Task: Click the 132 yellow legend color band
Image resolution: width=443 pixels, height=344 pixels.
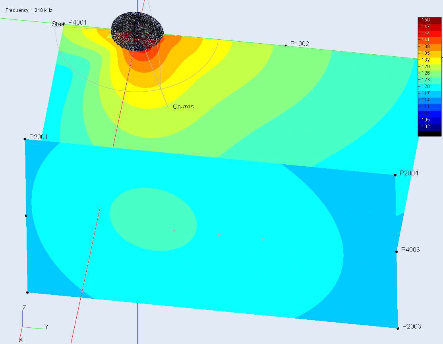Action: tap(429, 60)
